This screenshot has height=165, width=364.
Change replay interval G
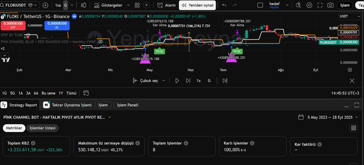(x=209, y=81)
